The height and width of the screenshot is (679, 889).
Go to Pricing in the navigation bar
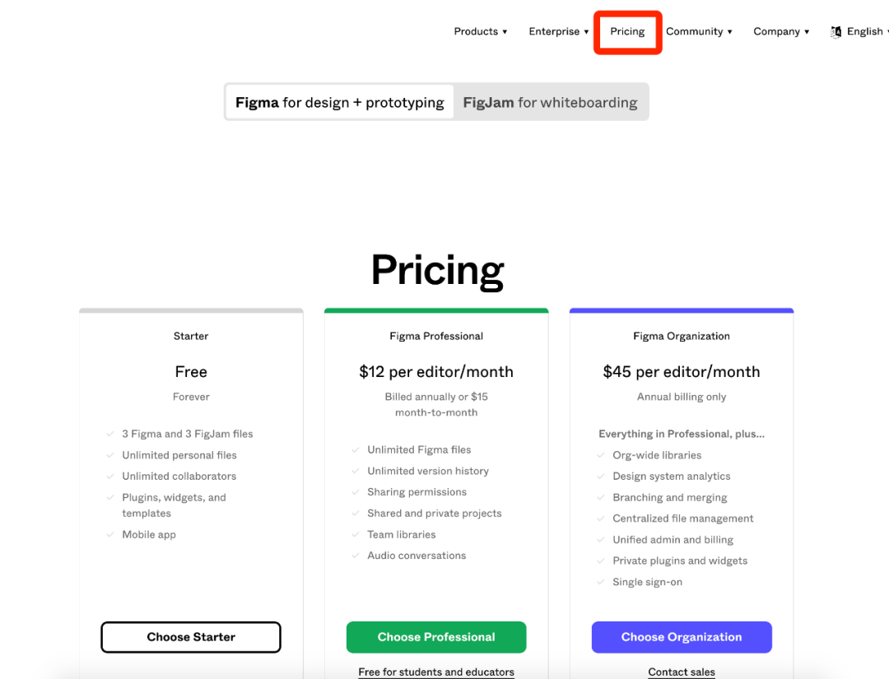tap(627, 32)
